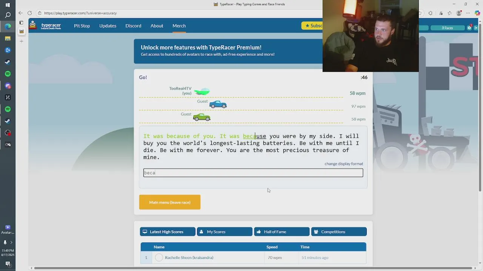Image resolution: width=483 pixels, height=271 pixels.
Task: Open a new vertical tab with the plus
Action: 22,41
